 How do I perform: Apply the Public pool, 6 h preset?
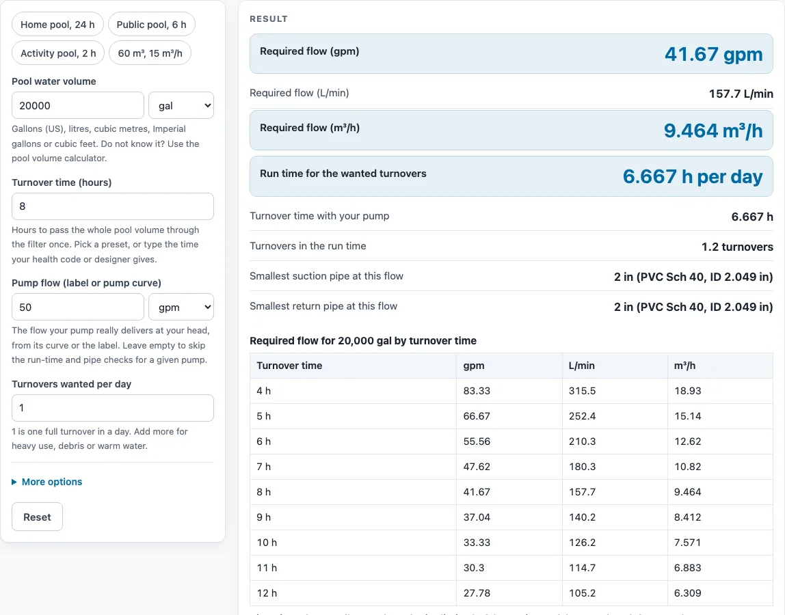point(151,25)
